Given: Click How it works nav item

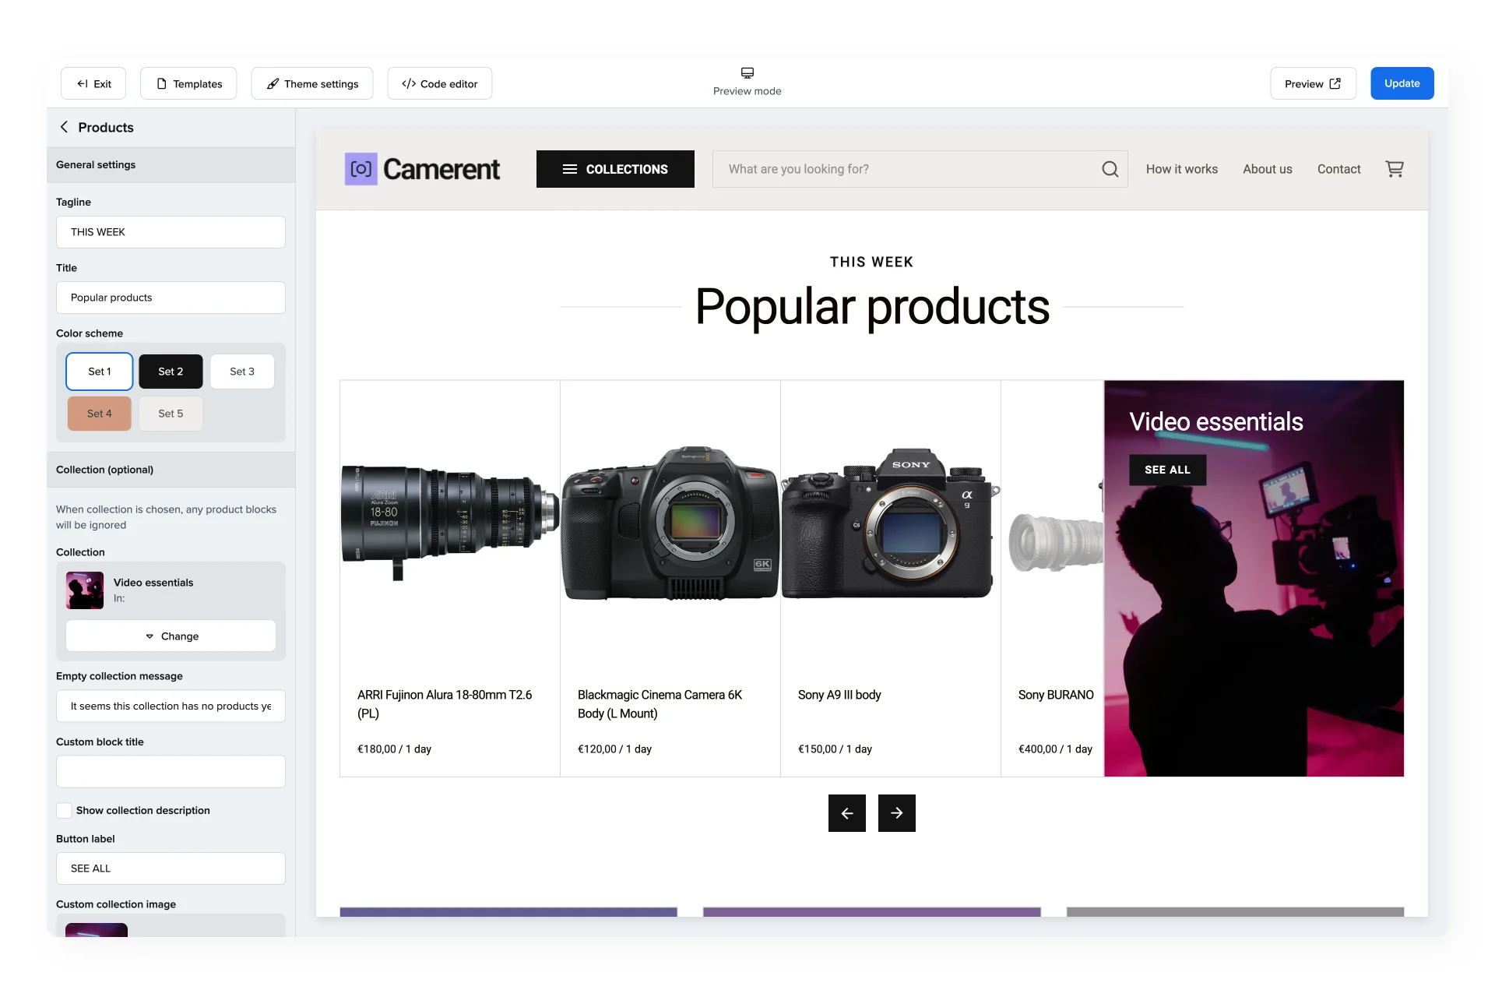Looking at the screenshot, I should pyautogui.click(x=1181, y=169).
